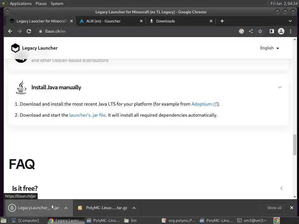This screenshot has height=224, width=299.
Task: Expand the 'Is it free?' FAQ chevron
Action: pyautogui.click(x=281, y=188)
